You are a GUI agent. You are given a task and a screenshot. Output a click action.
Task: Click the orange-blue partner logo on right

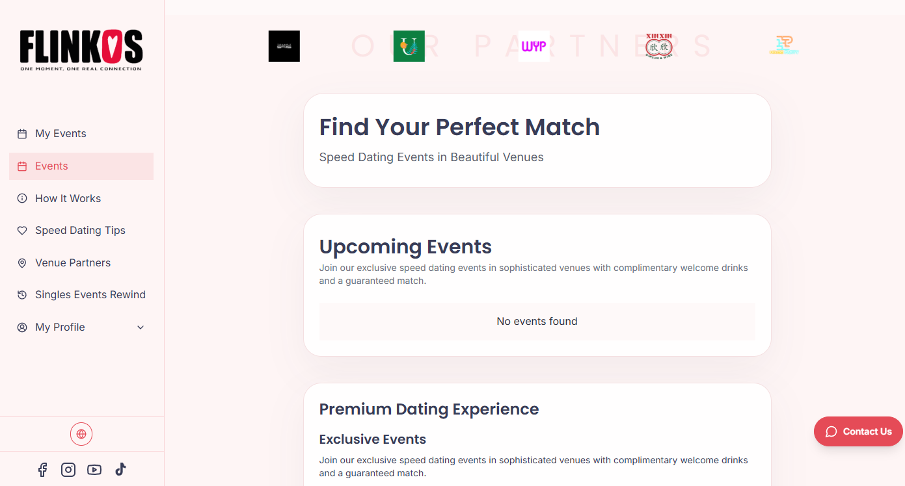pos(784,45)
